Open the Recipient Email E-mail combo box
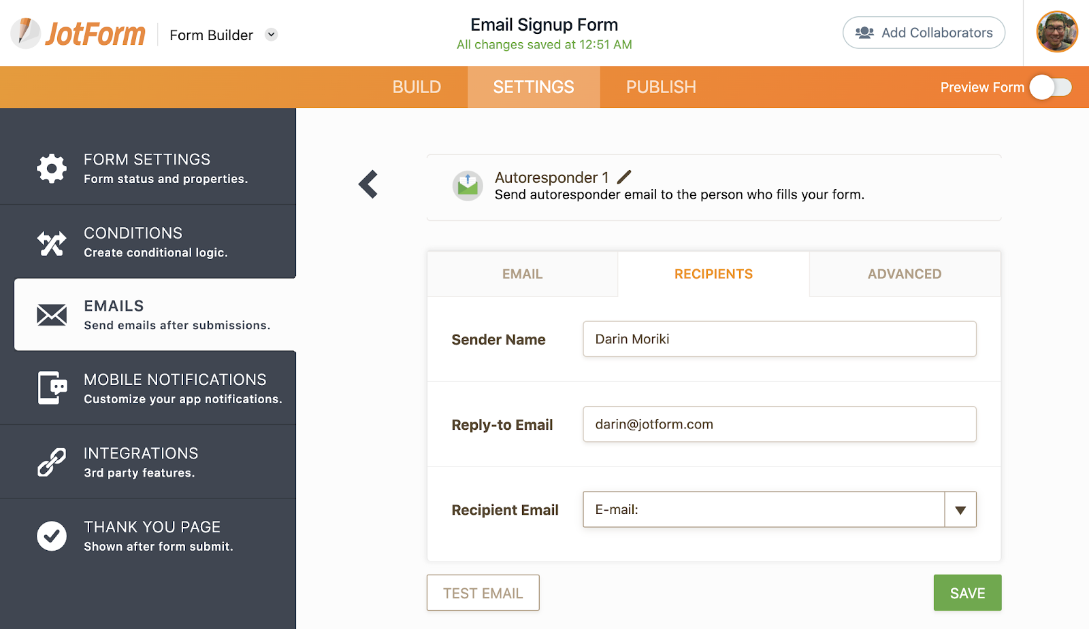This screenshot has height=629, width=1089. [763, 510]
